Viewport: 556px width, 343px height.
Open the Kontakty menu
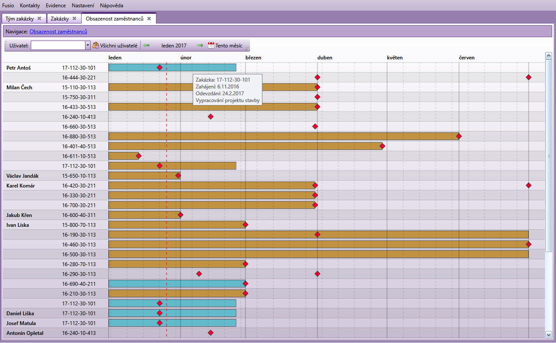point(29,5)
